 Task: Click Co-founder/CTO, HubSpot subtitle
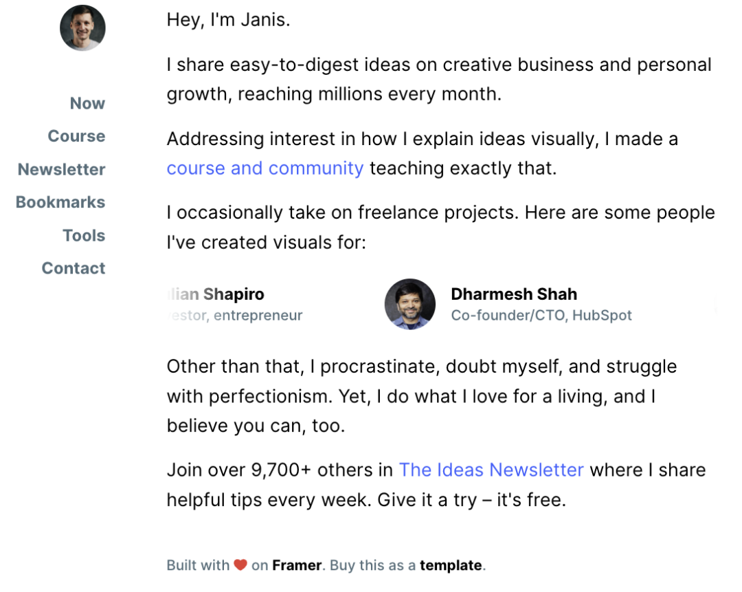[541, 316]
